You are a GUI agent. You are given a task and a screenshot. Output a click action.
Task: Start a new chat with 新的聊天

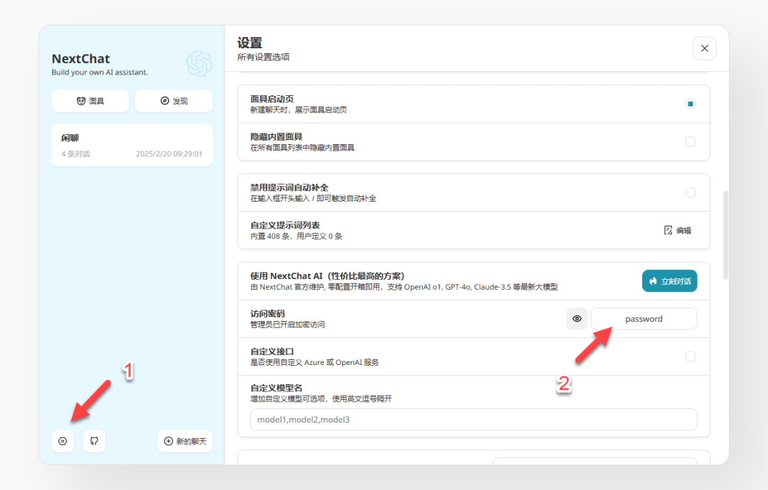pos(185,441)
